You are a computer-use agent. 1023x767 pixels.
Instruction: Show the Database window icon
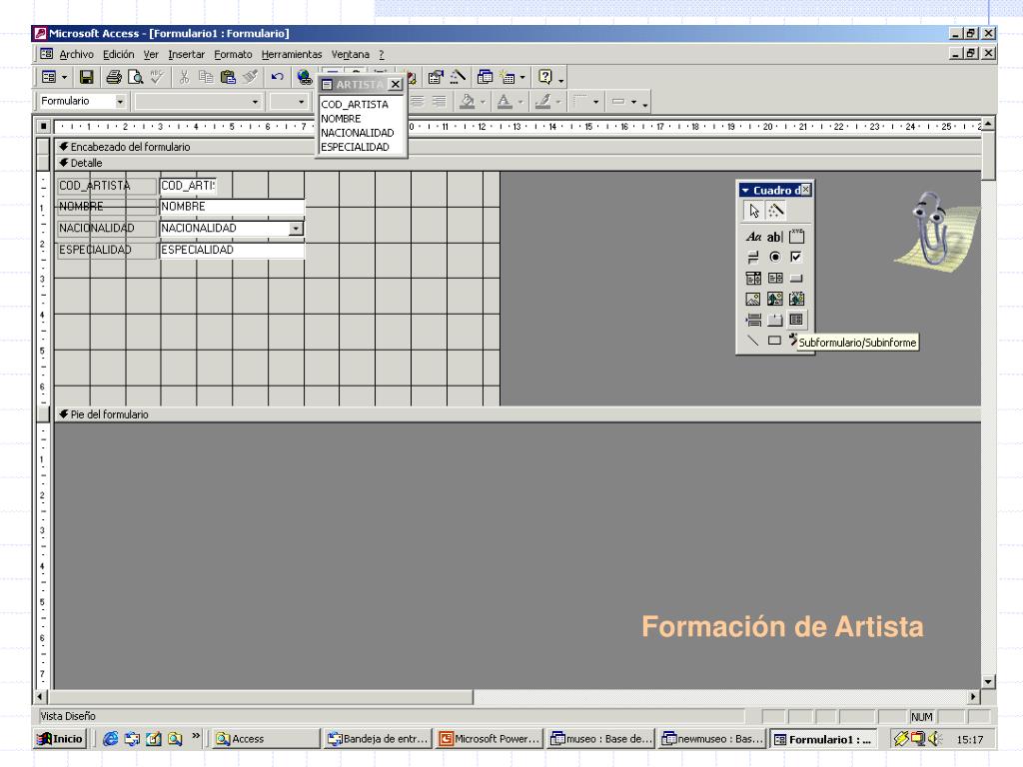point(485,77)
